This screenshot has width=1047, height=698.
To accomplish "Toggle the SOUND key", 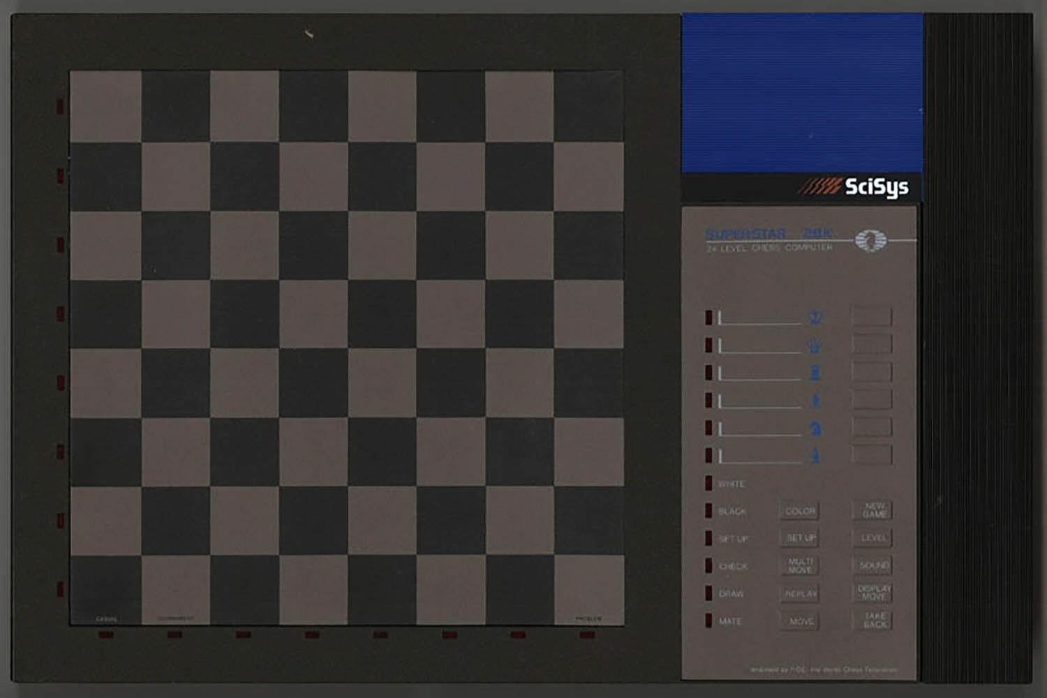I will tap(873, 565).
